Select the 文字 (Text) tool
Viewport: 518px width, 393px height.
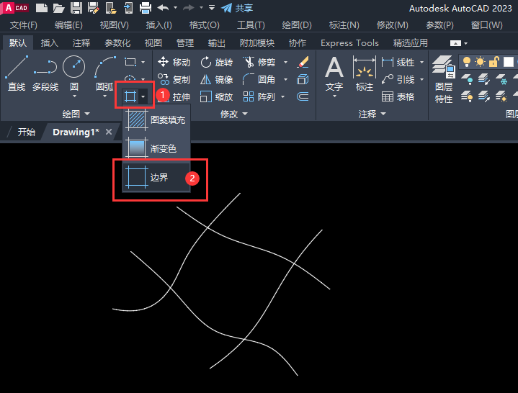click(334, 73)
